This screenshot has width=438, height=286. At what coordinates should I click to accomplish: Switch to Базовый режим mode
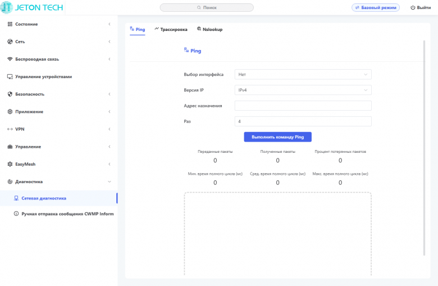point(376,8)
